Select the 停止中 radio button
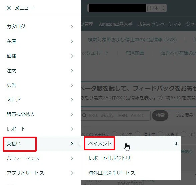The height and width of the screenshot is (185, 196). coord(137,134)
